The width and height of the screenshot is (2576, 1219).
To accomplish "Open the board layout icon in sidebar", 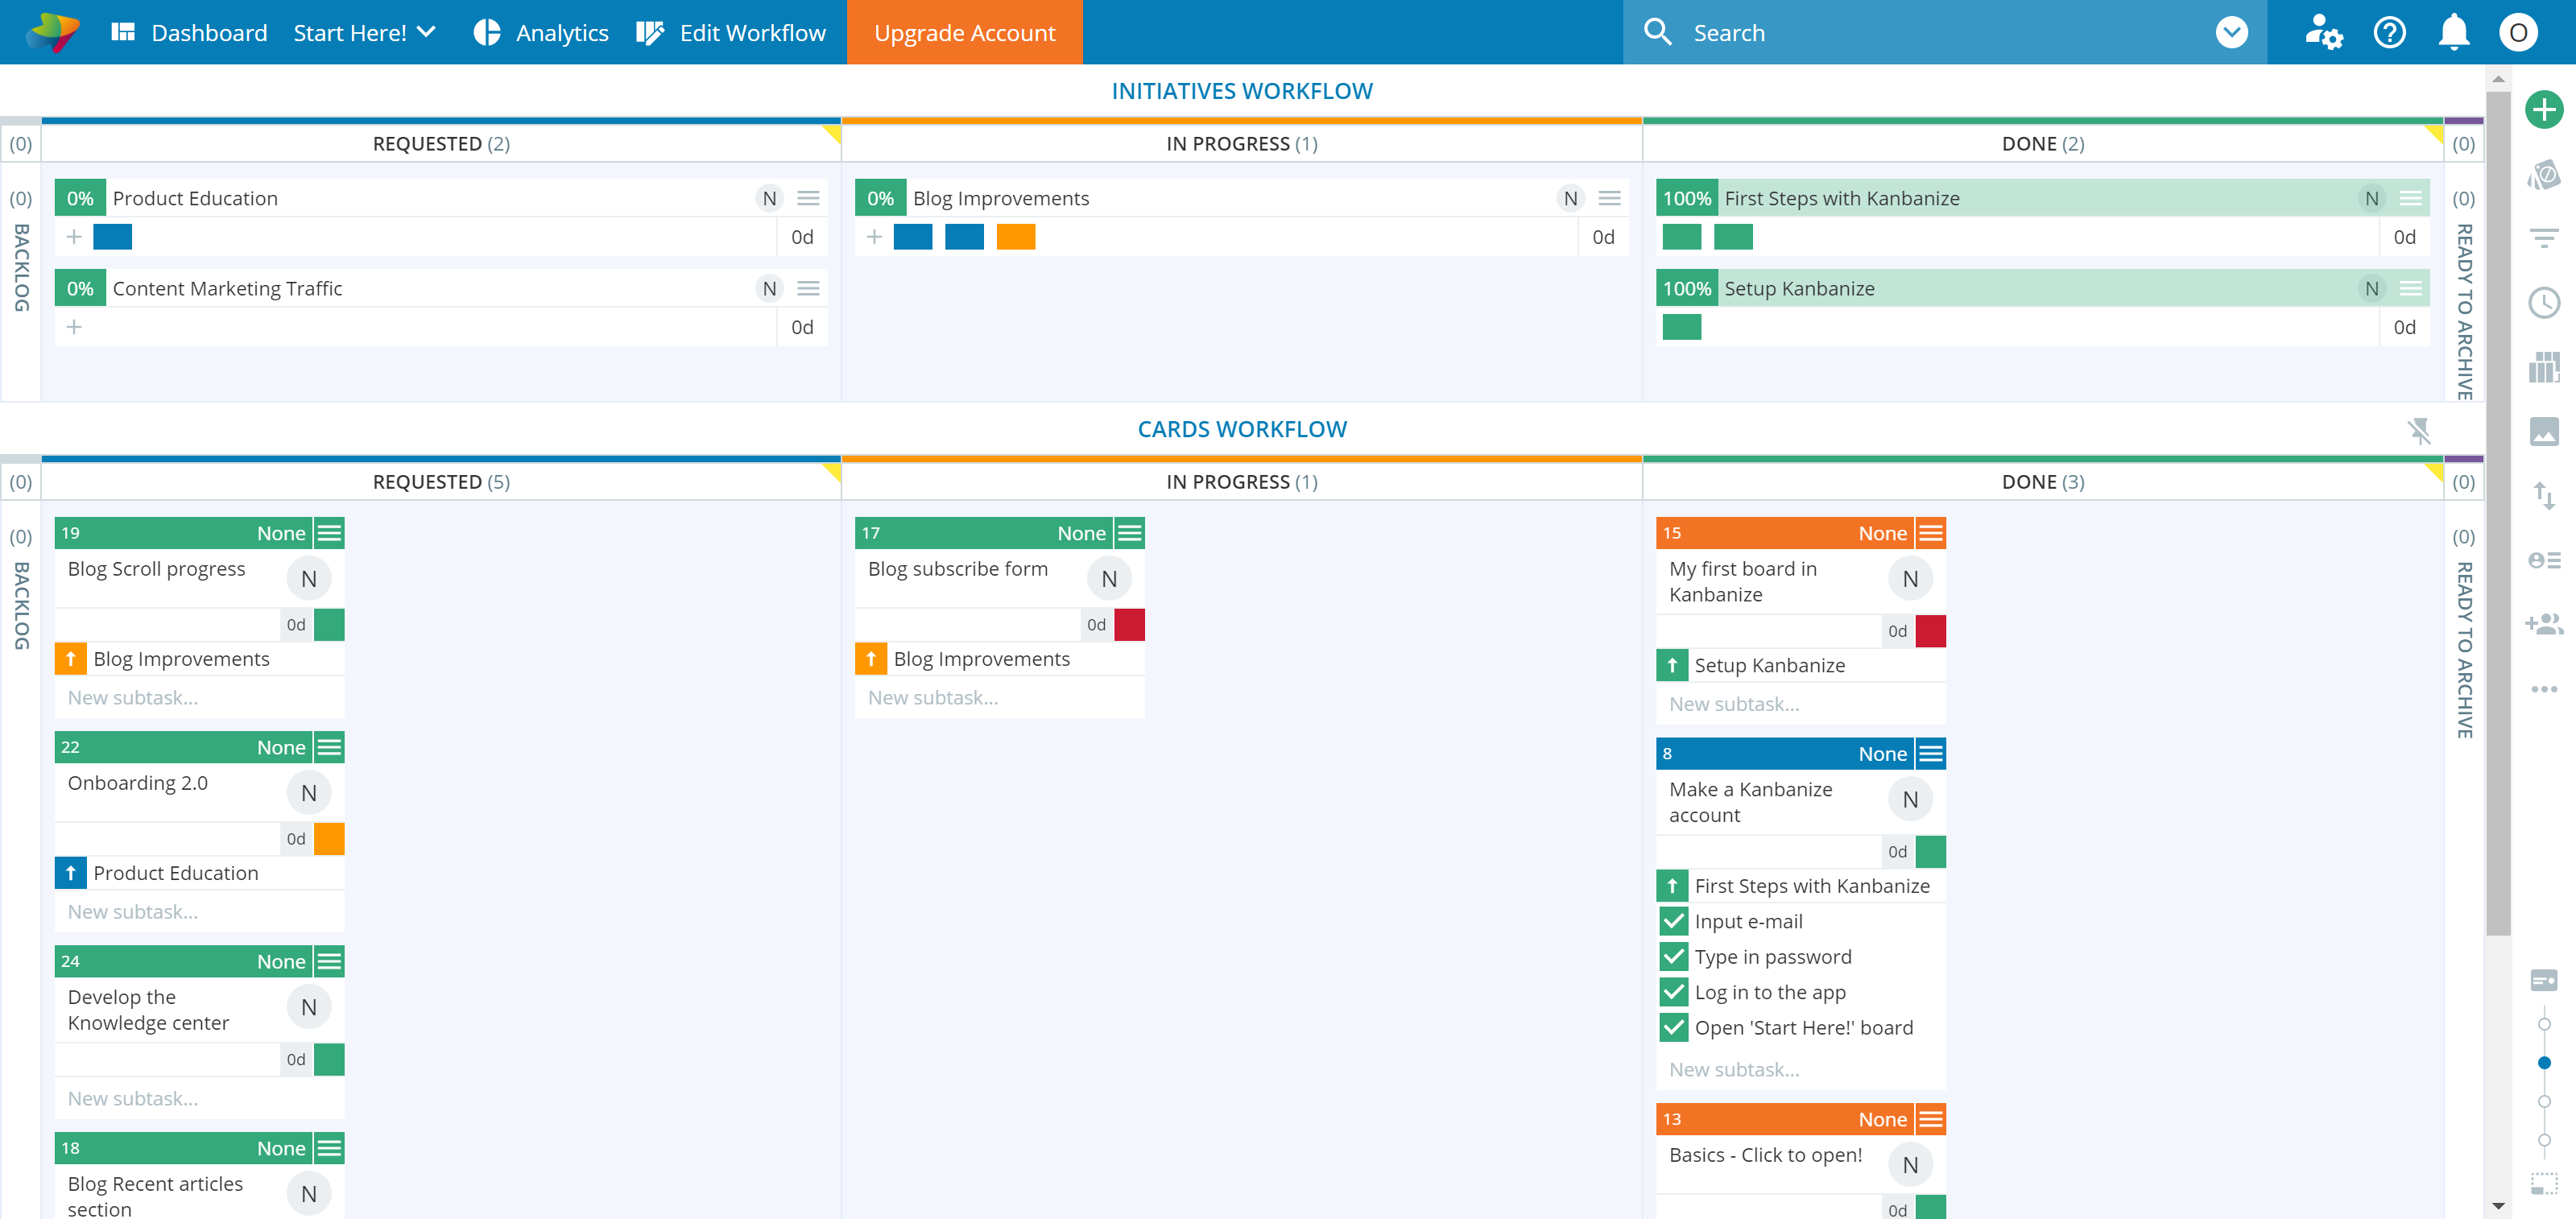I will pyautogui.click(x=2546, y=367).
